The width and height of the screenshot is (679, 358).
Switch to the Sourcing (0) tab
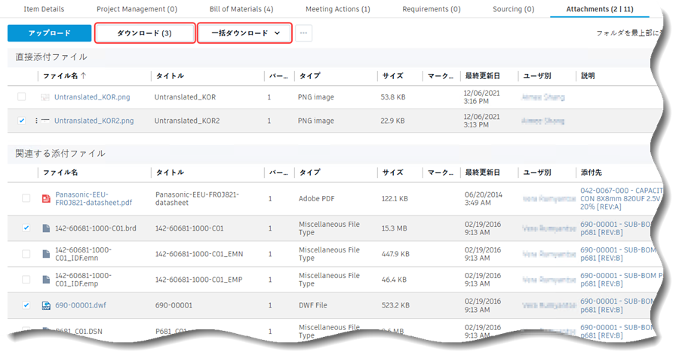tap(514, 9)
